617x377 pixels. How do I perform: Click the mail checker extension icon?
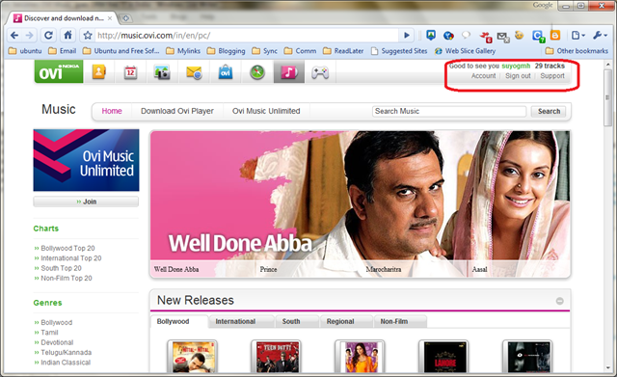pyautogui.click(x=503, y=37)
